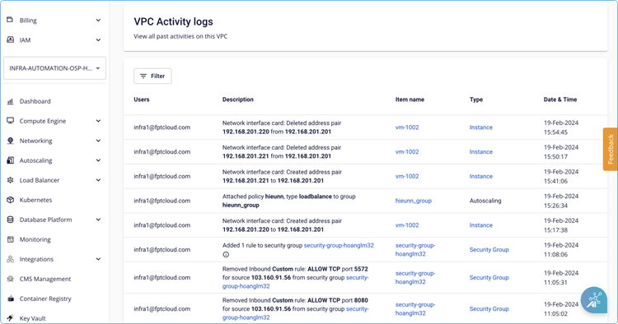The image size is (618, 324).
Task: Open the INFRA-AUTOMATION-OSP project dropdown
Action: point(54,68)
